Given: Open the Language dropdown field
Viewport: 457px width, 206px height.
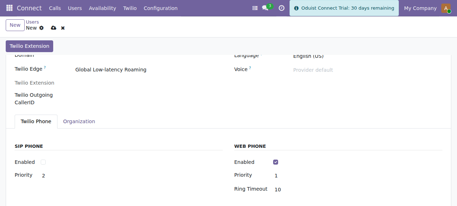Looking at the screenshot, I should tap(368, 56).
